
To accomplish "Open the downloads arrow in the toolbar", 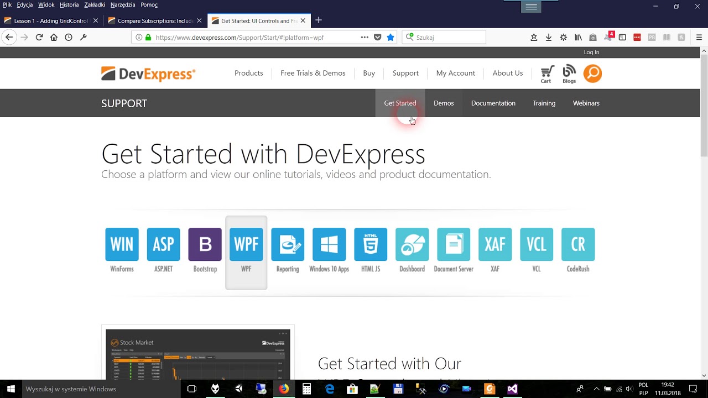I will click(x=548, y=38).
